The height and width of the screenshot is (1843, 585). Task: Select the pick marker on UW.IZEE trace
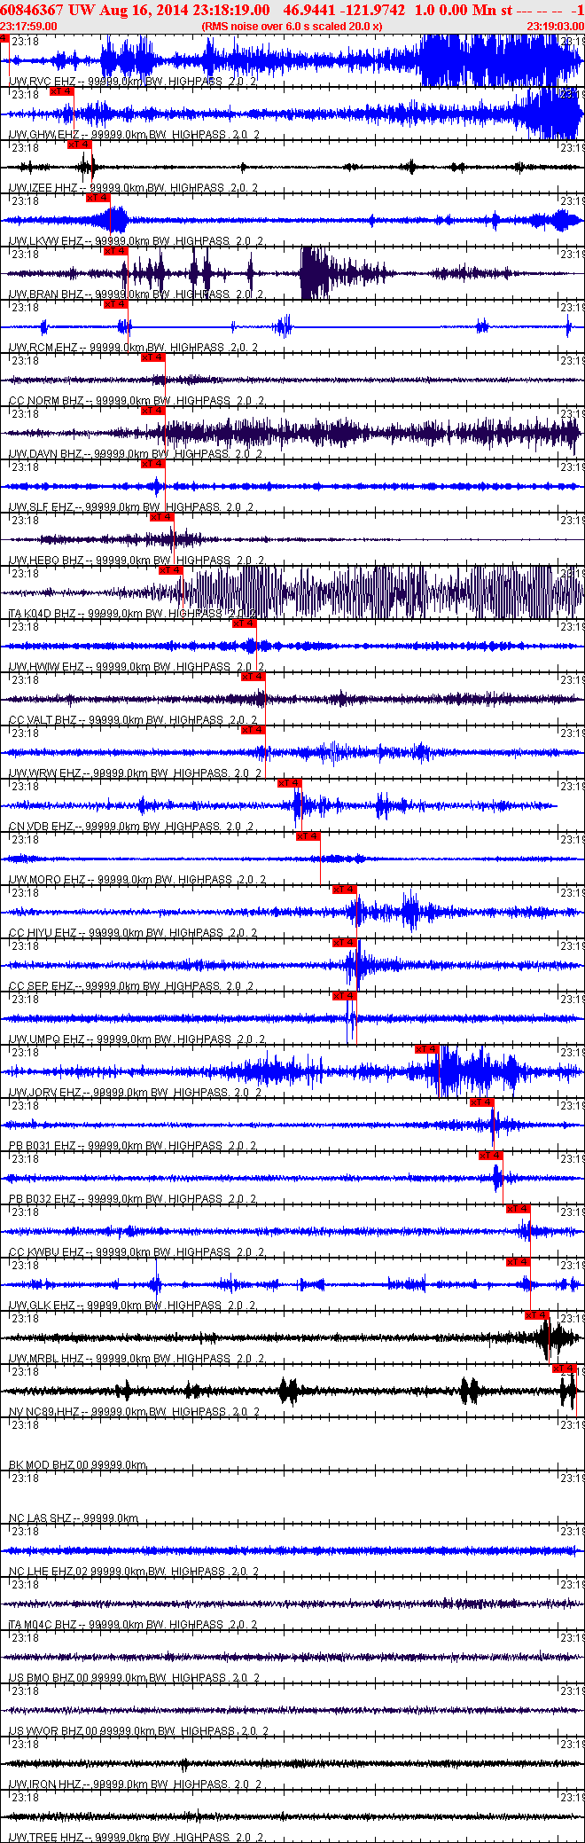point(80,145)
